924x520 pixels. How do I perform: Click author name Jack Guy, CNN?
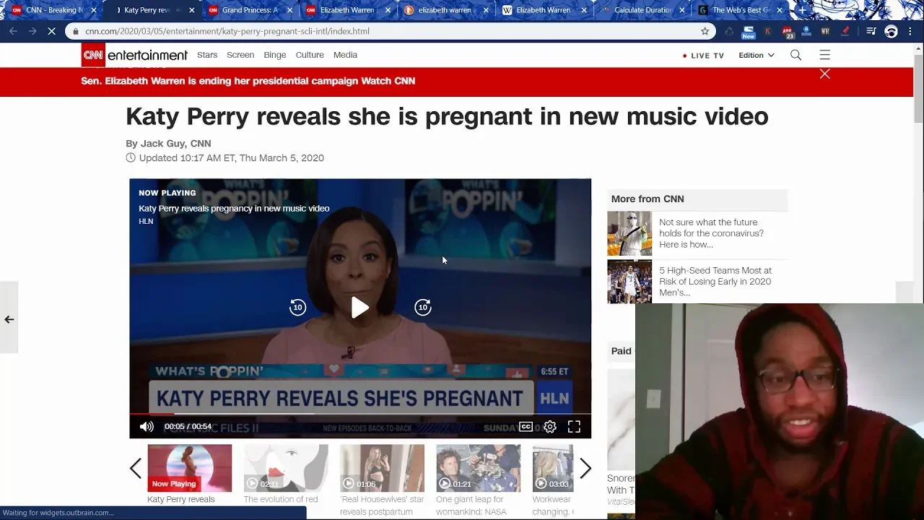tap(175, 144)
